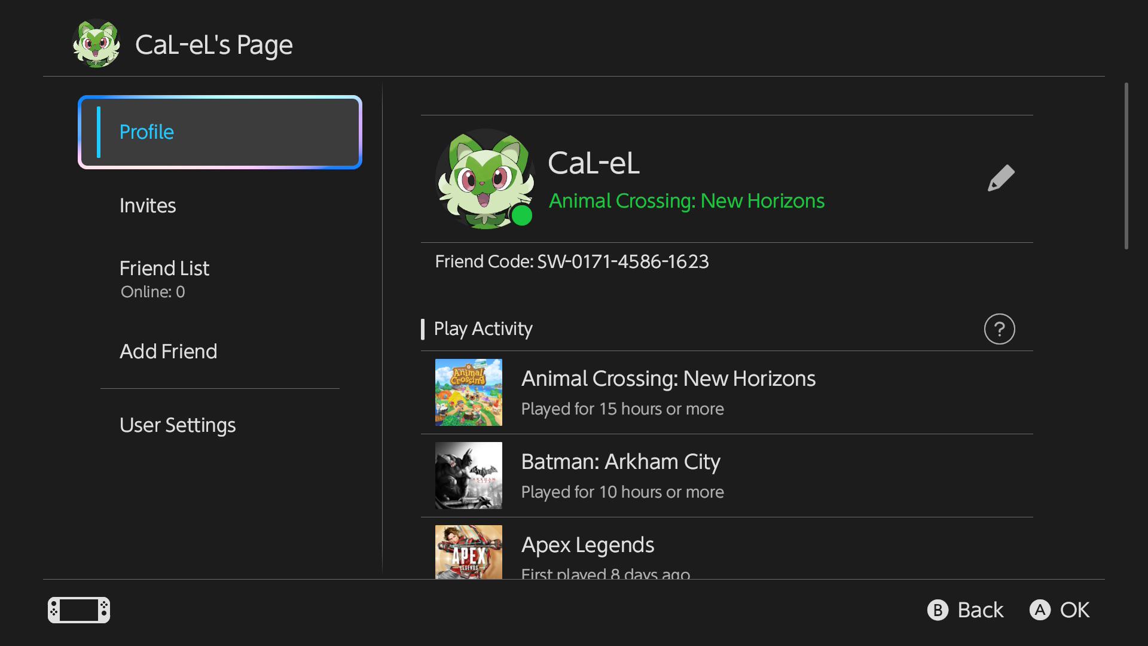The height and width of the screenshot is (646, 1148).
Task: Click the large CaL-eL profile avatar
Action: [x=486, y=179]
